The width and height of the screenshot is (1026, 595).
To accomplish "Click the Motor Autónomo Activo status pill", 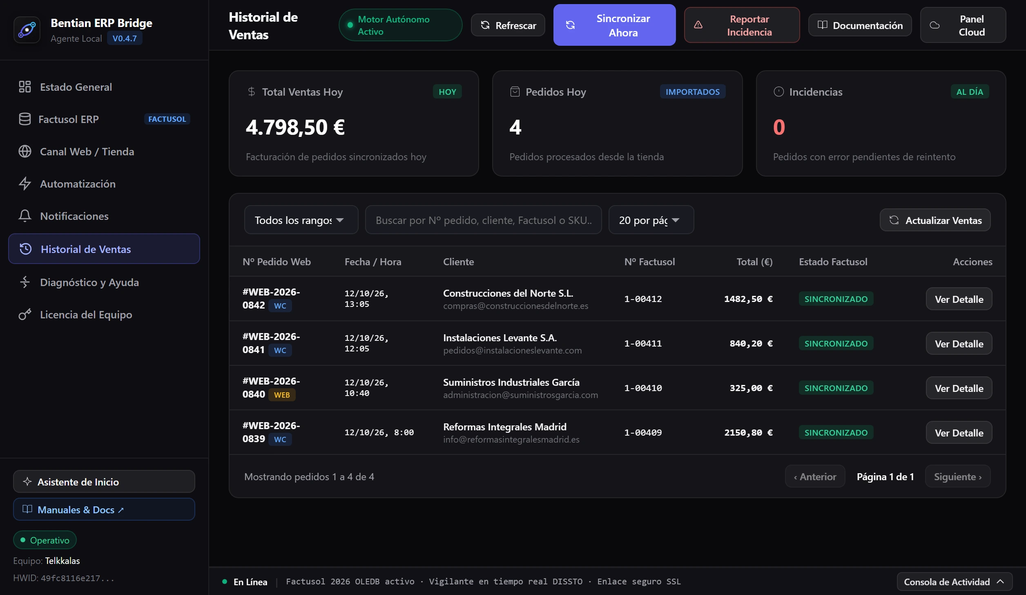I will [x=400, y=25].
